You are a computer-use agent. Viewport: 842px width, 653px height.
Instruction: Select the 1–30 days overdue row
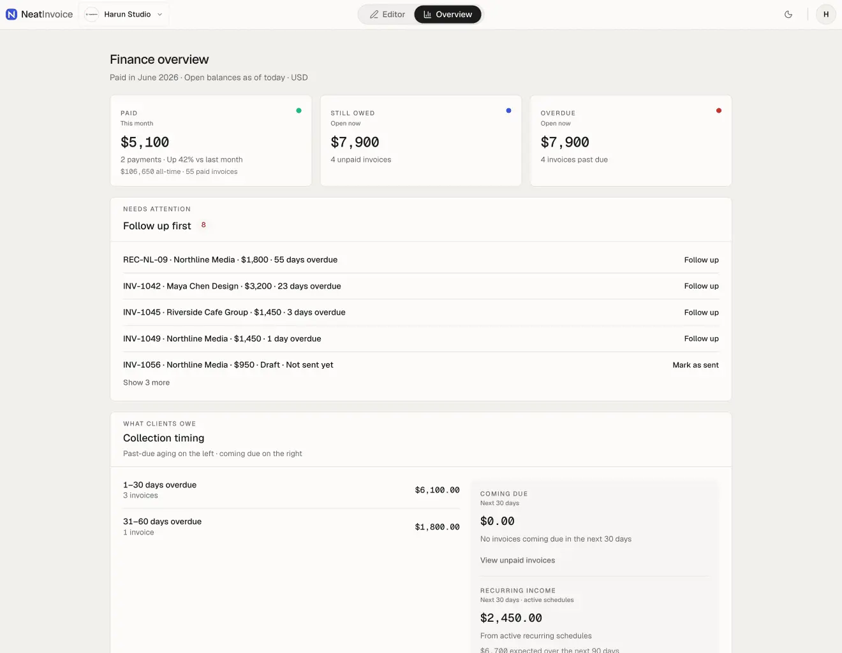point(292,490)
